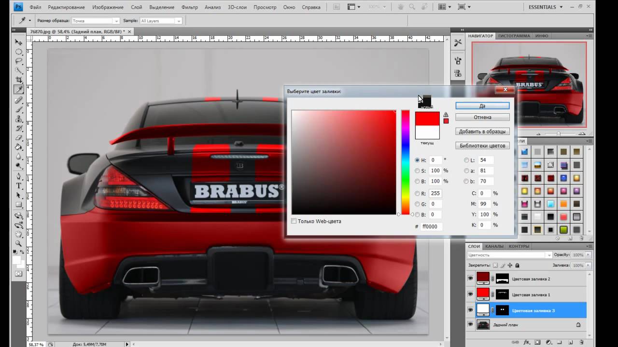Select the Lasso tool

pyautogui.click(x=19, y=61)
